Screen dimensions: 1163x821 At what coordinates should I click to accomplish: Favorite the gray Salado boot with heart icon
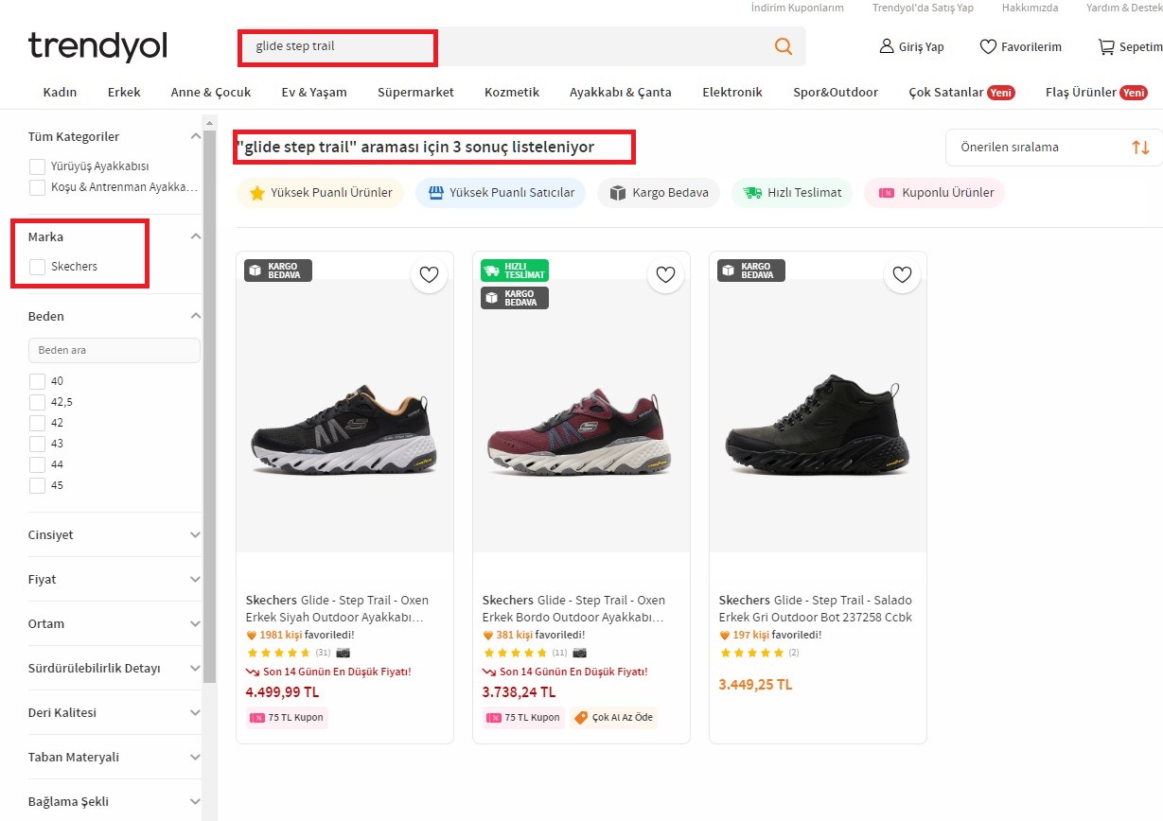pos(902,274)
